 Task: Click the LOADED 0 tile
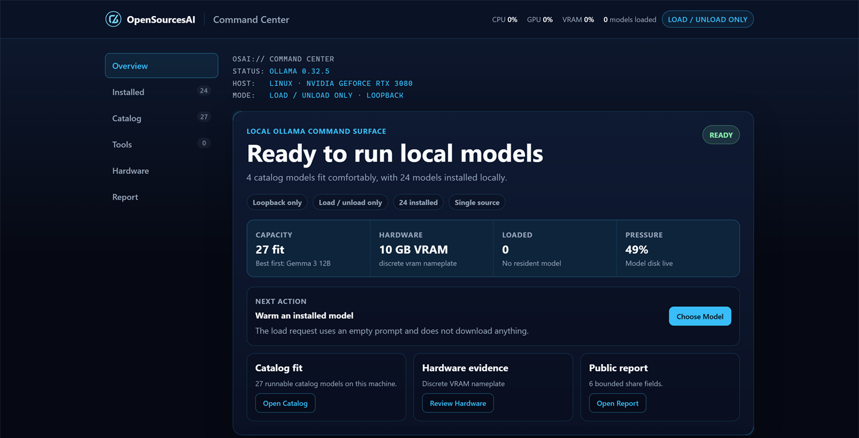(x=555, y=248)
